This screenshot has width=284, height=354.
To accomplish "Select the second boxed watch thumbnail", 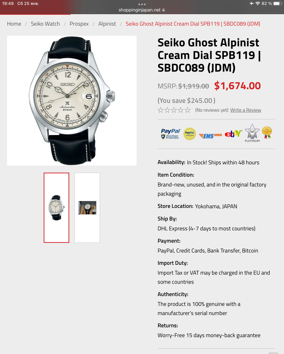I will 87,208.
